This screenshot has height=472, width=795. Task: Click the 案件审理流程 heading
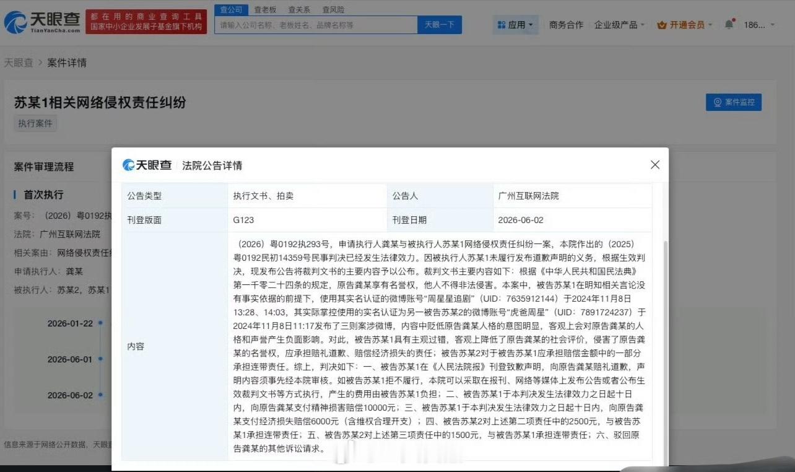pyautogui.click(x=44, y=167)
